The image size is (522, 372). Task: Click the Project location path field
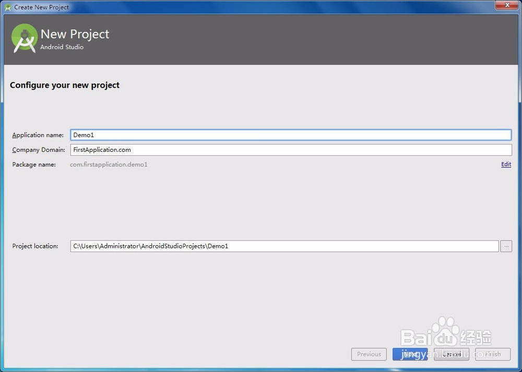point(284,246)
